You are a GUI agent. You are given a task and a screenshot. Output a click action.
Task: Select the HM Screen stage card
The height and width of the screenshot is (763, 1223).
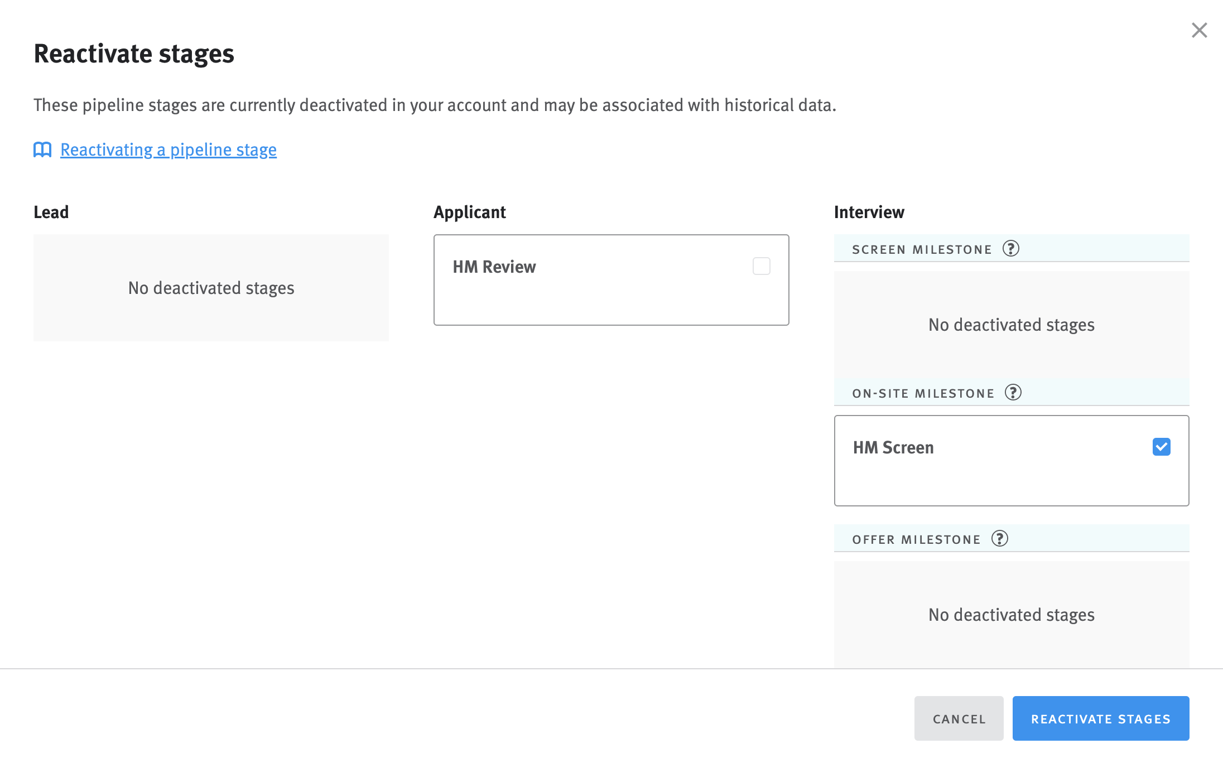(x=1011, y=460)
